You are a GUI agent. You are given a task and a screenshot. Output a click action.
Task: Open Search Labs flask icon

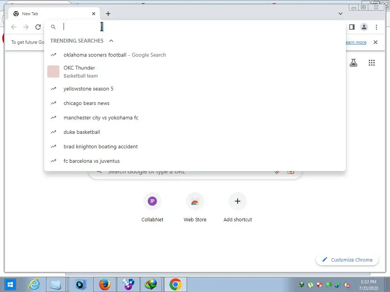click(353, 63)
